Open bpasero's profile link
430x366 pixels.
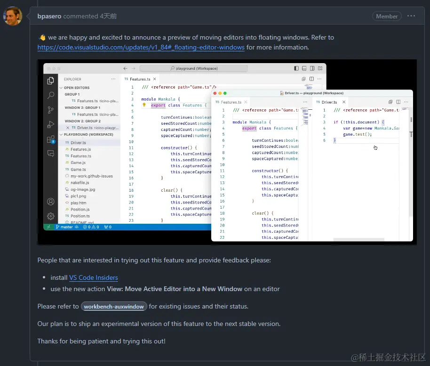coord(49,16)
